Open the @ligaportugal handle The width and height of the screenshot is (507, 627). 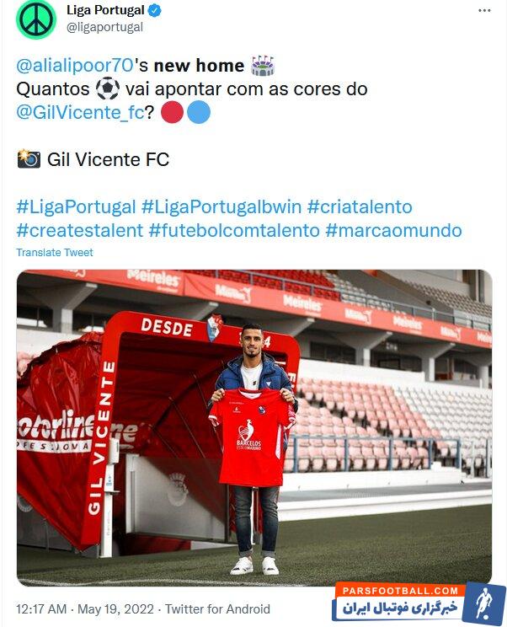[104, 27]
